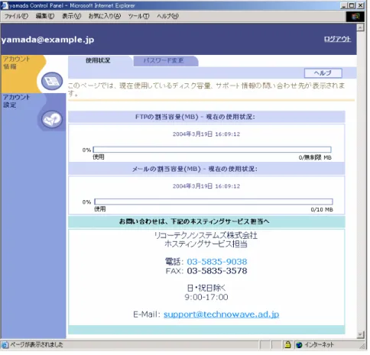
Task: Click the ヘルプ button
Action: tap(323, 73)
